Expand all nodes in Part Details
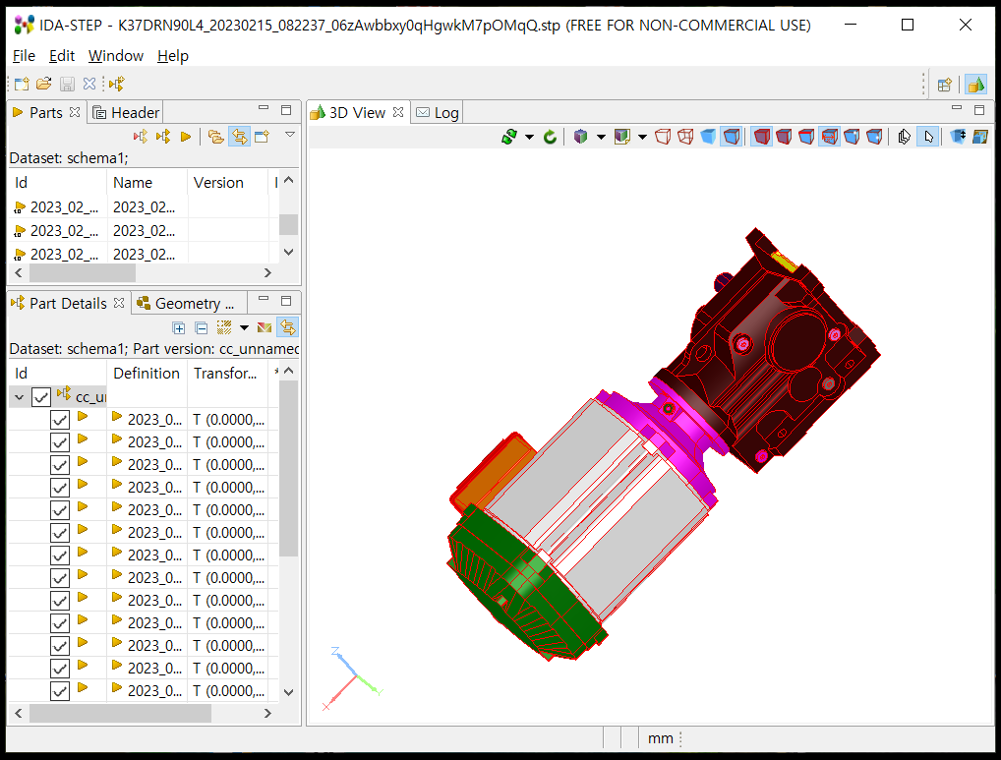 (x=179, y=328)
